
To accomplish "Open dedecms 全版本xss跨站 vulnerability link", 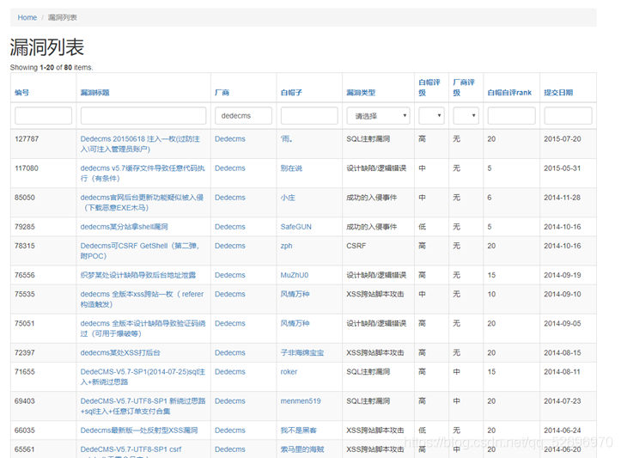I will coord(142,299).
